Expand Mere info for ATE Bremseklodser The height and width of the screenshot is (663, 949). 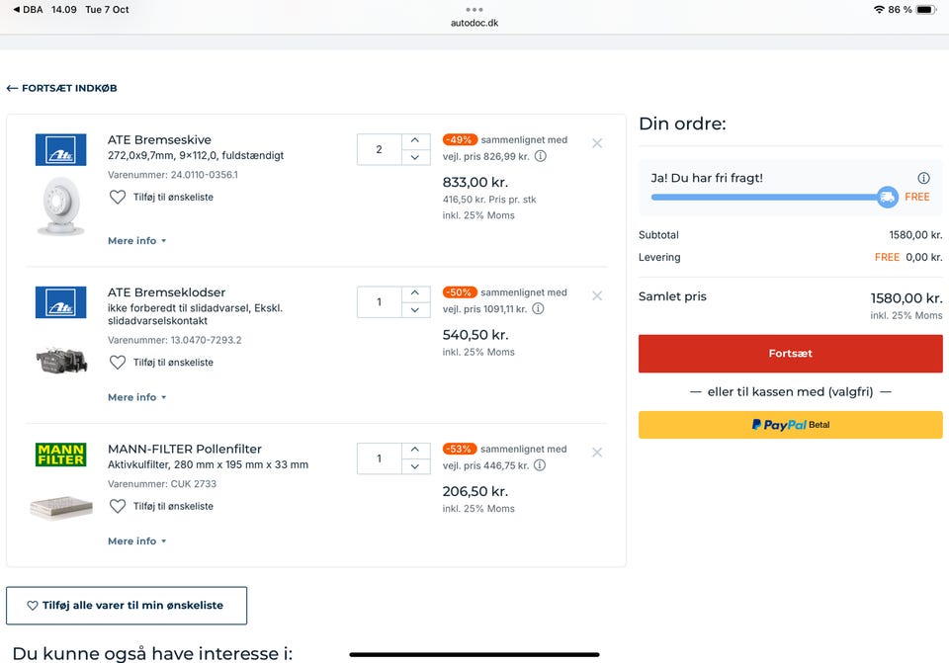coord(136,397)
